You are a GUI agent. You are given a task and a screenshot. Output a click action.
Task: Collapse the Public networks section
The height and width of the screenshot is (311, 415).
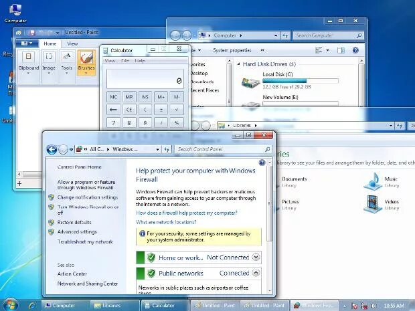[256, 273]
